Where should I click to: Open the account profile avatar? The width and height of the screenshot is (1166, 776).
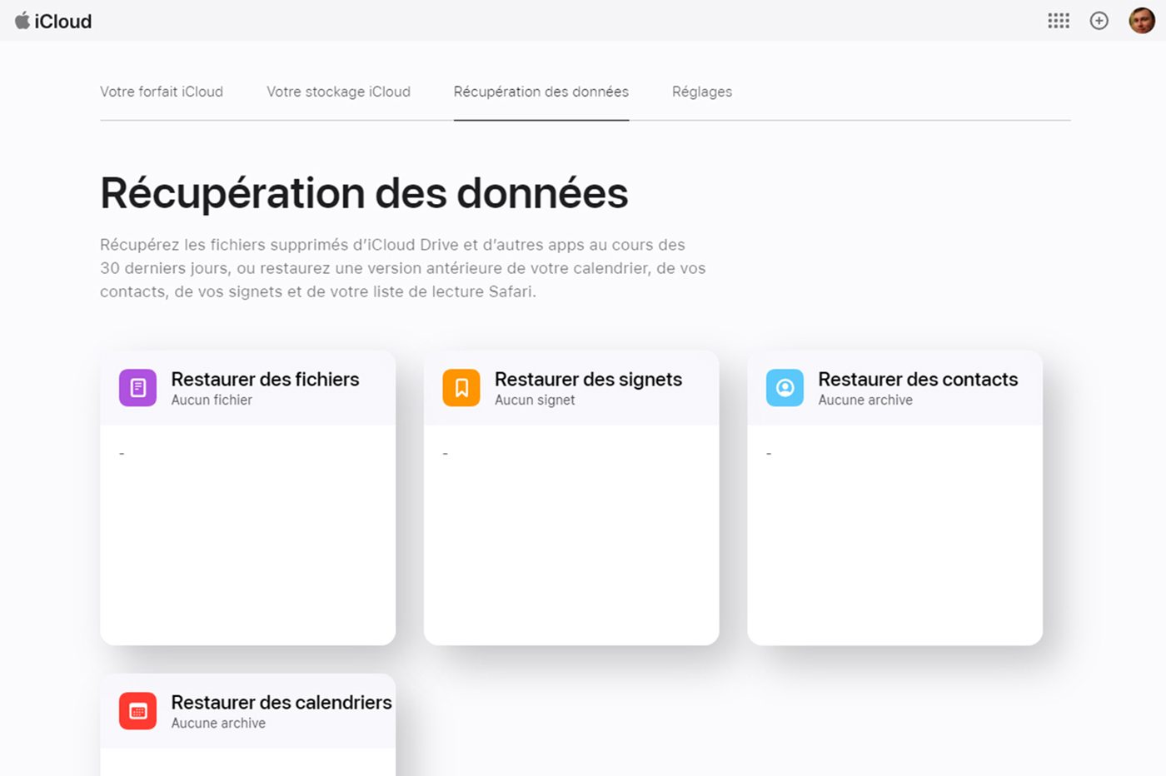(1142, 21)
